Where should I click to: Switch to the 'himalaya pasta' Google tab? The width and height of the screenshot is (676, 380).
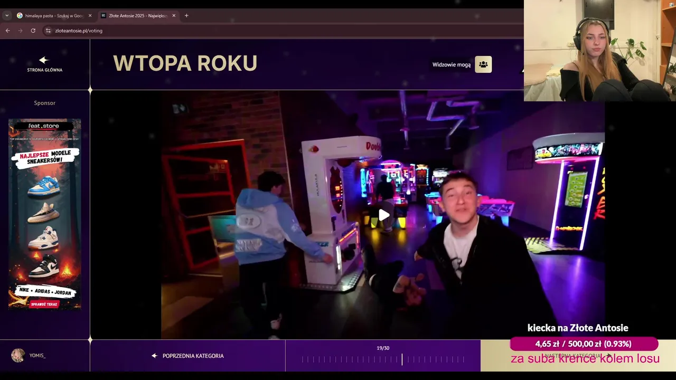54,16
